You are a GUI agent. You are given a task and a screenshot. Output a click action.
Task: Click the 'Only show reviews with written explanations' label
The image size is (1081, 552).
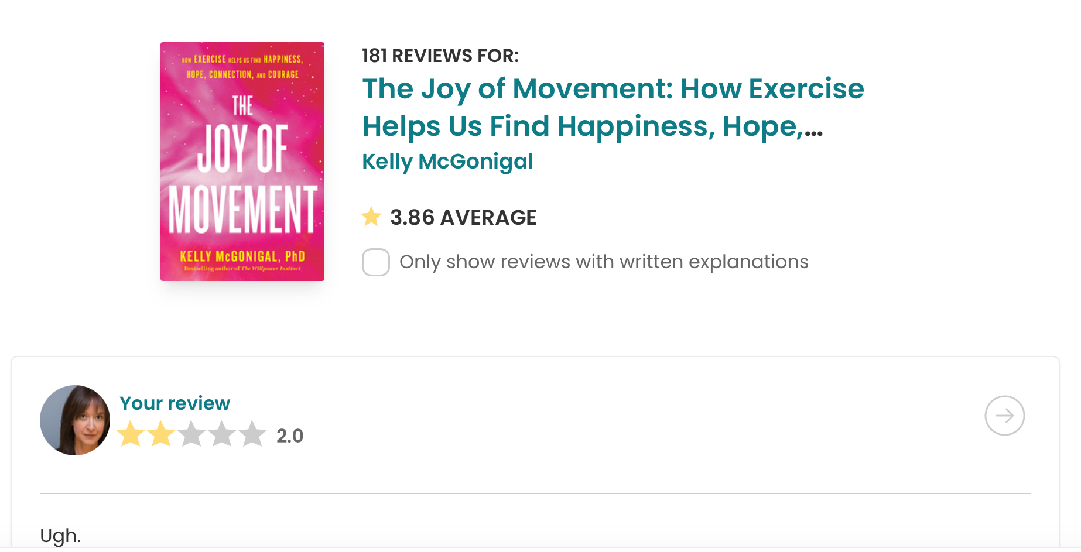click(x=604, y=262)
